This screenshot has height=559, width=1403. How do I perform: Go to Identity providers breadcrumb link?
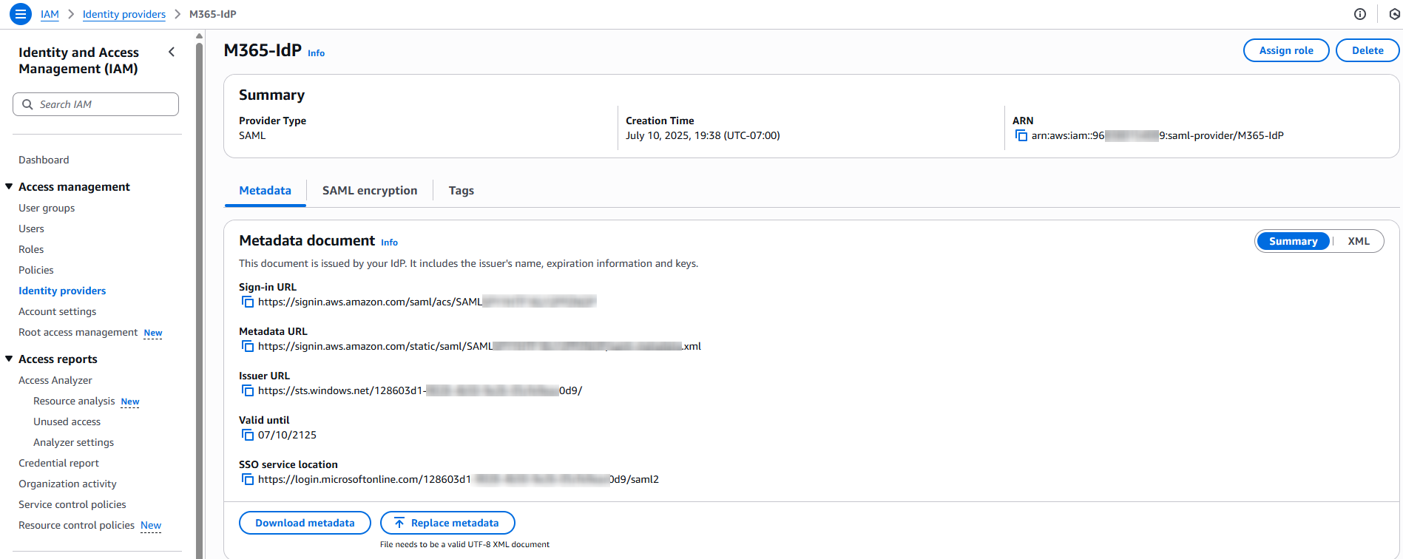(x=124, y=14)
